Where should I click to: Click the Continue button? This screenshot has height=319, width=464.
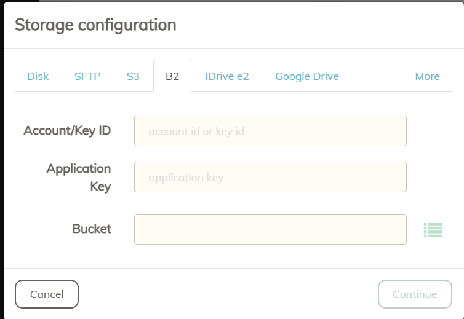click(415, 294)
